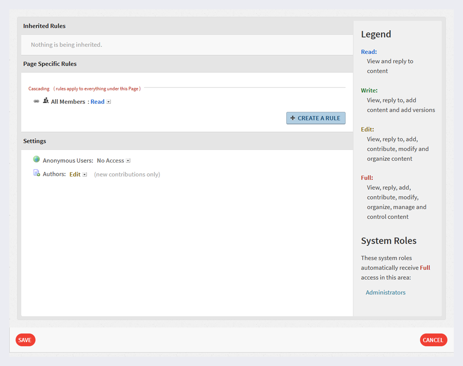Click the Cancel button
The image size is (463, 366).
(x=433, y=340)
